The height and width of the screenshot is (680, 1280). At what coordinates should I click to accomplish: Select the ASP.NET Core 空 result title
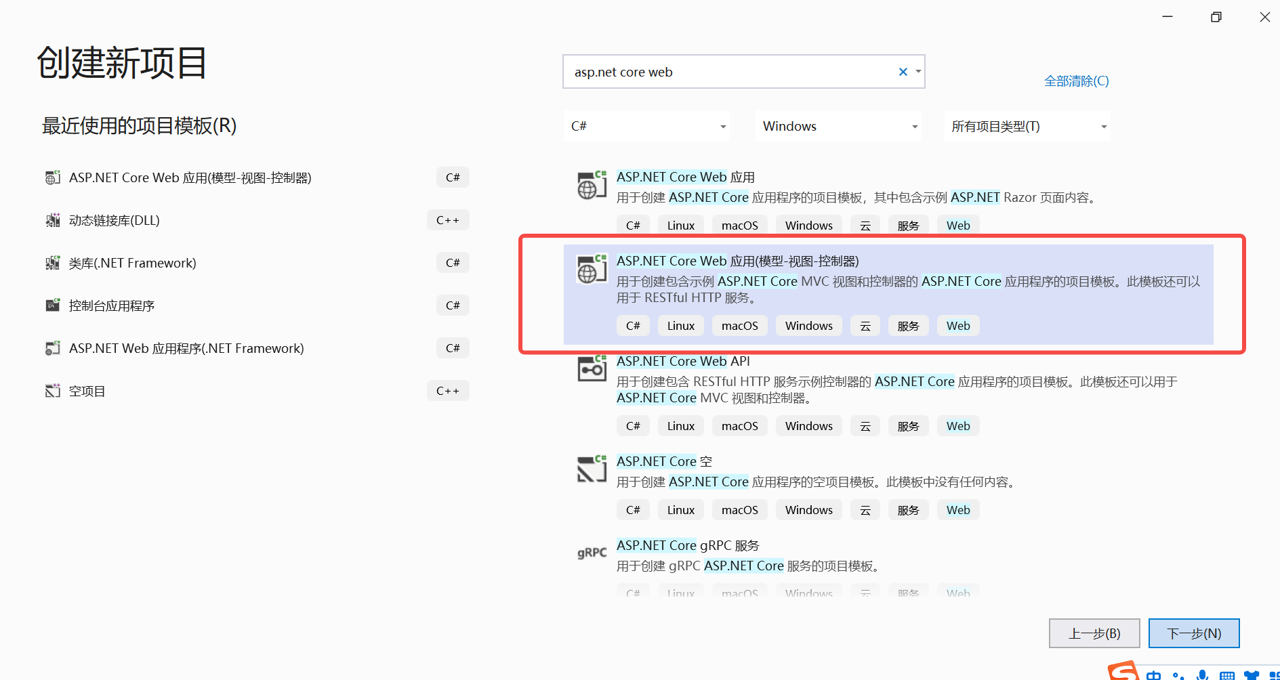[x=664, y=461]
